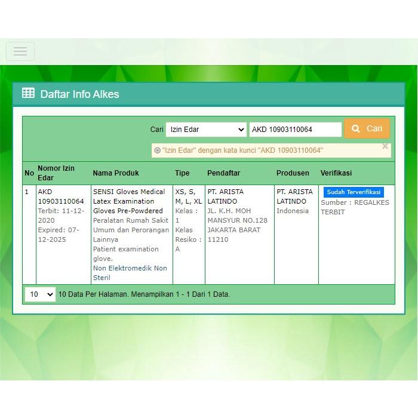The height and width of the screenshot is (418, 418).
Task: Expand the Izin Edar search type dropdown
Action: 206,130
